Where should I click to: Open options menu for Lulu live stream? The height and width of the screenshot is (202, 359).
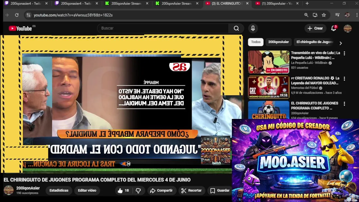point(344,53)
